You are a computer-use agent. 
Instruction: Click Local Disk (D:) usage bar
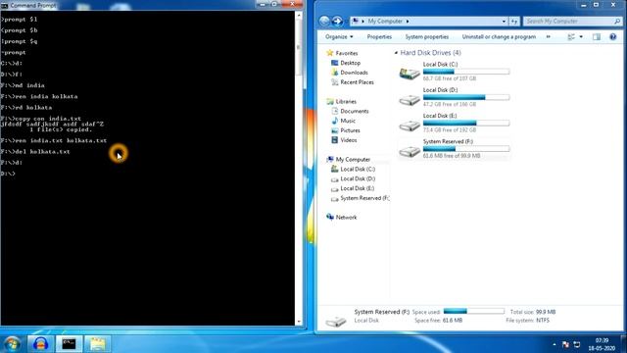click(x=466, y=97)
